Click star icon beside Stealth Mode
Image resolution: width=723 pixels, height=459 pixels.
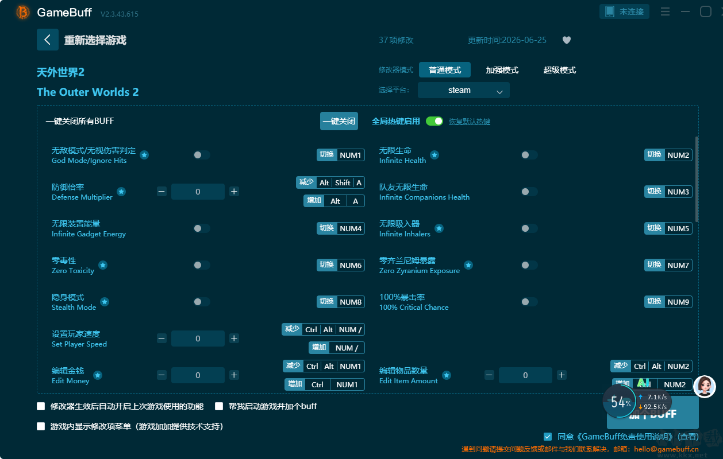105,302
